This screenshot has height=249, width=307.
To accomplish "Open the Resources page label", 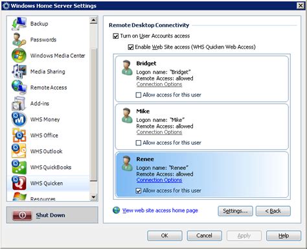I will [x=43, y=199].
